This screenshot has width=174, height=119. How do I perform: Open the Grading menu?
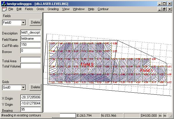[53, 9]
